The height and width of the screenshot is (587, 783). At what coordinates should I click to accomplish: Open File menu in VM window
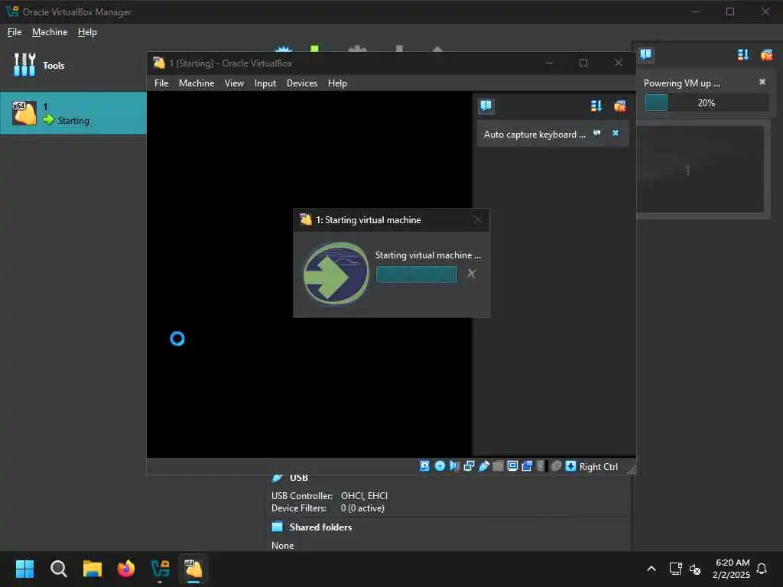point(161,83)
